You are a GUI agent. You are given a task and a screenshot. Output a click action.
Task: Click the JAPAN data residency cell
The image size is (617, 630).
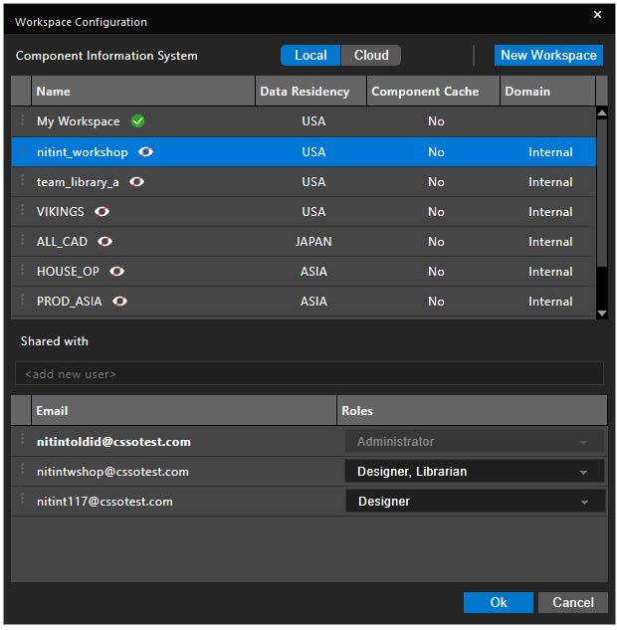click(313, 242)
